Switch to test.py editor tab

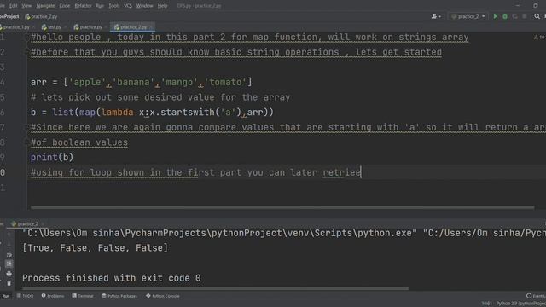pos(52,26)
